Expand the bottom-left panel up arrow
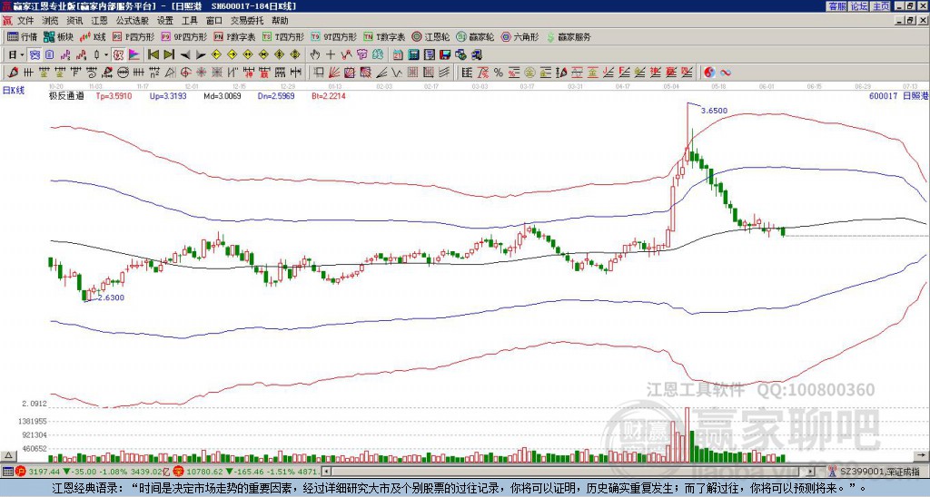930x497 pixels. pos(7,455)
